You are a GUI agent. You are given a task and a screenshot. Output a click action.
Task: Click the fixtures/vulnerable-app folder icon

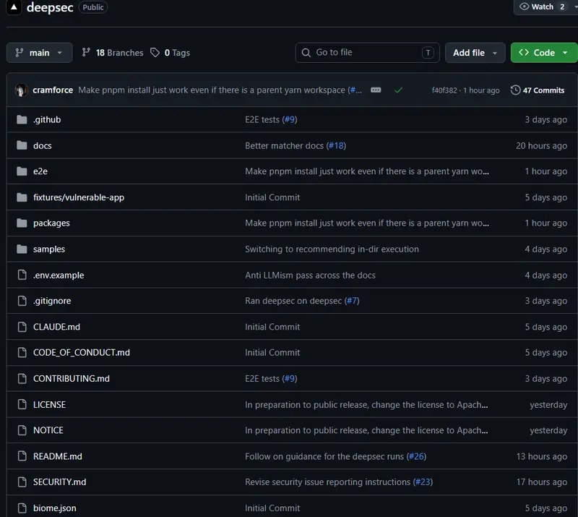pyautogui.click(x=22, y=197)
